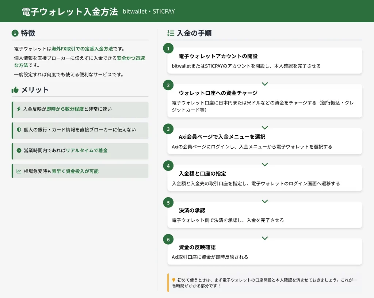Click the thumbs-up icon beside メリット
Viewport: 374px width, 298px height.
[15, 90]
